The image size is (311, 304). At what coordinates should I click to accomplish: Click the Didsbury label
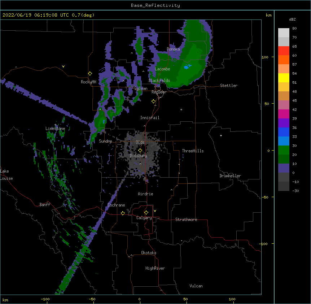pos(138,156)
